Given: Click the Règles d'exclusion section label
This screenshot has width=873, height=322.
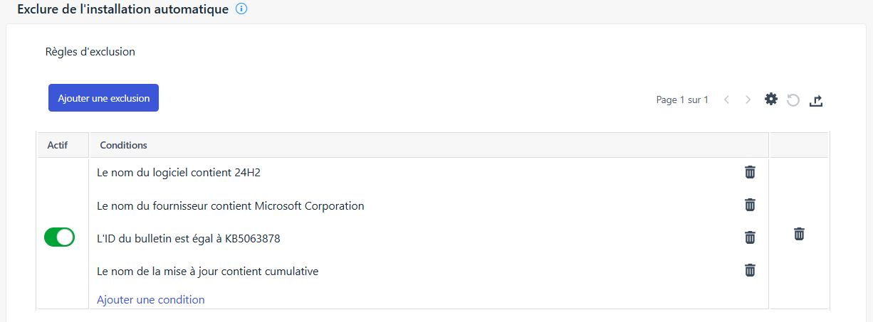Looking at the screenshot, I should 90,52.
